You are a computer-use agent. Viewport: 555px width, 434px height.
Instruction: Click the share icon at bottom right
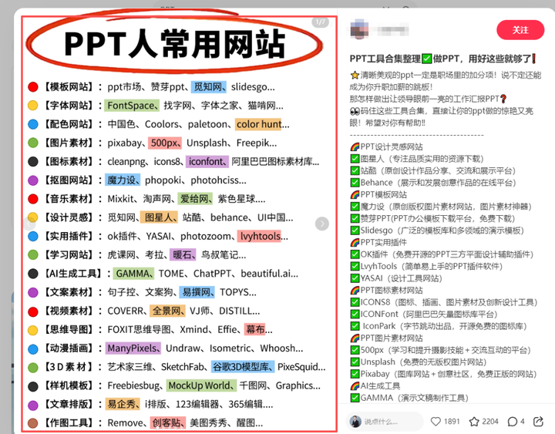click(x=538, y=421)
